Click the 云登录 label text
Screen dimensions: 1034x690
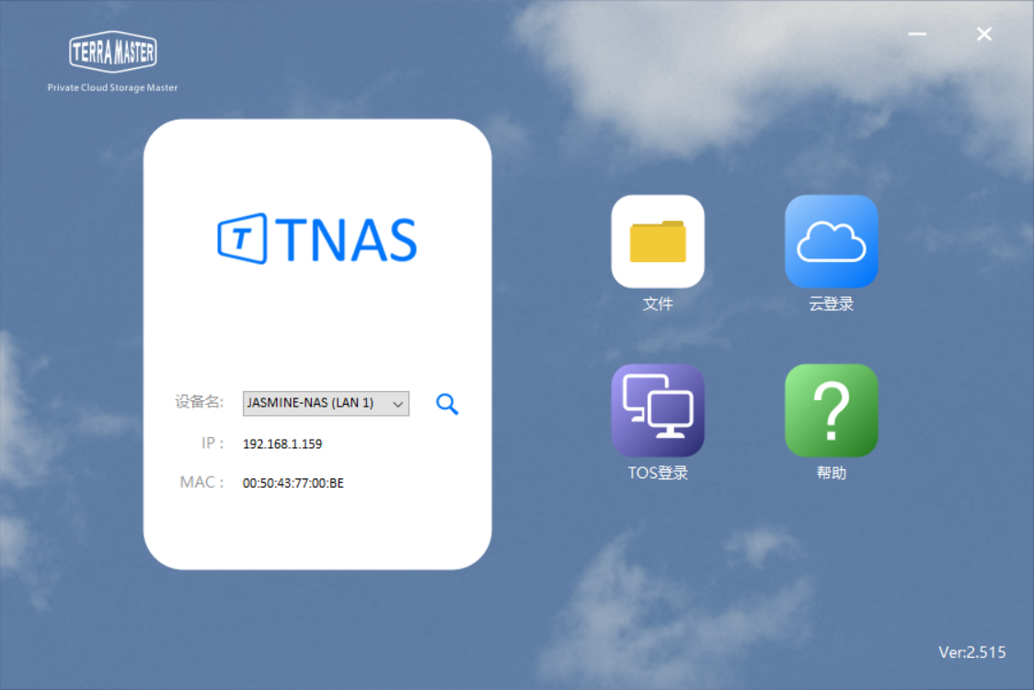pos(831,305)
